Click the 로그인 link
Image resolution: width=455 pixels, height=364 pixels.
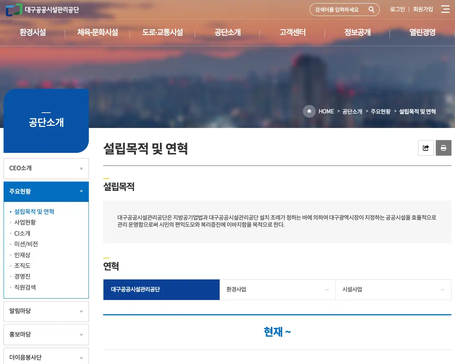tap(397, 10)
